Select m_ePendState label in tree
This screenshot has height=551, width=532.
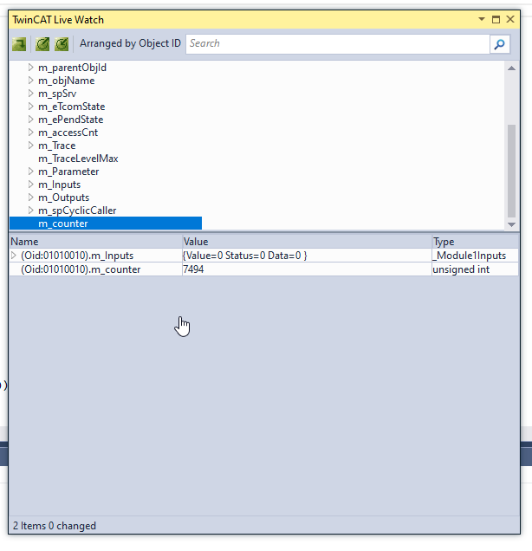tap(71, 120)
